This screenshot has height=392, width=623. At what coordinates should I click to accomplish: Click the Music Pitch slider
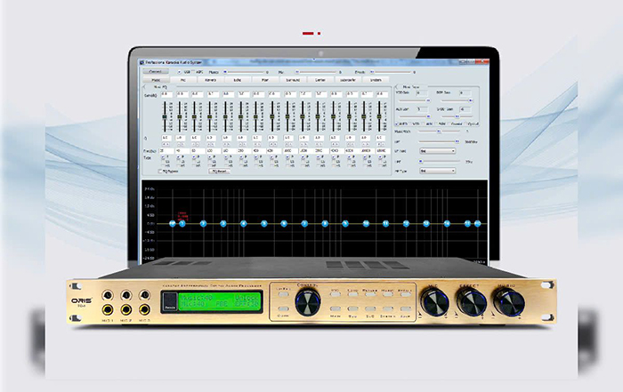439,132
